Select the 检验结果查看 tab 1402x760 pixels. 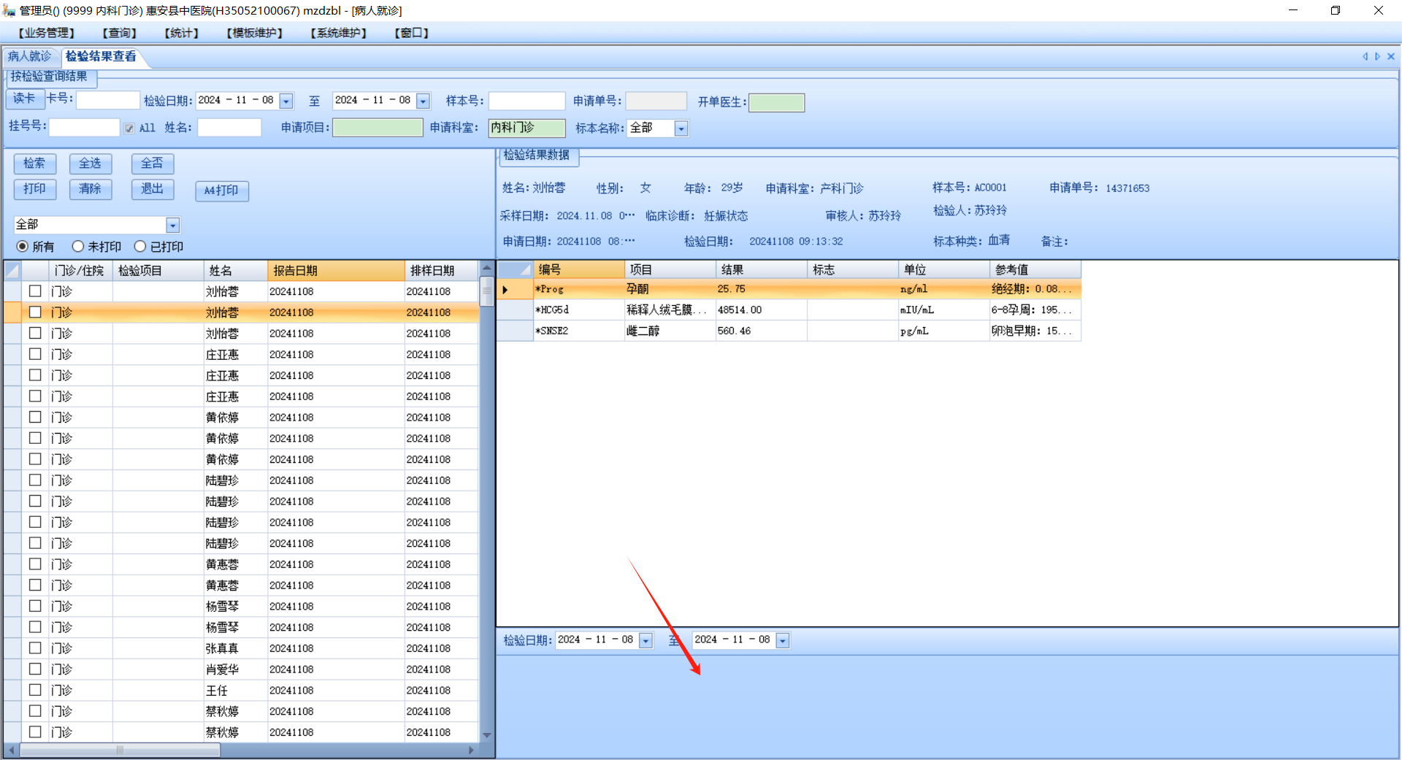click(x=101, y=56)
